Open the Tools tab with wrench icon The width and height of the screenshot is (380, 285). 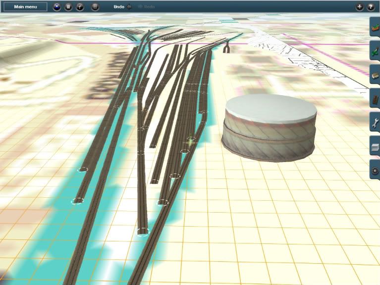coord(375,122)
